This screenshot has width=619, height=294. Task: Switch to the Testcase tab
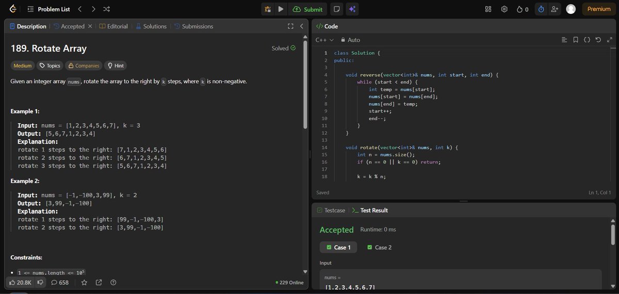[331, 210]
